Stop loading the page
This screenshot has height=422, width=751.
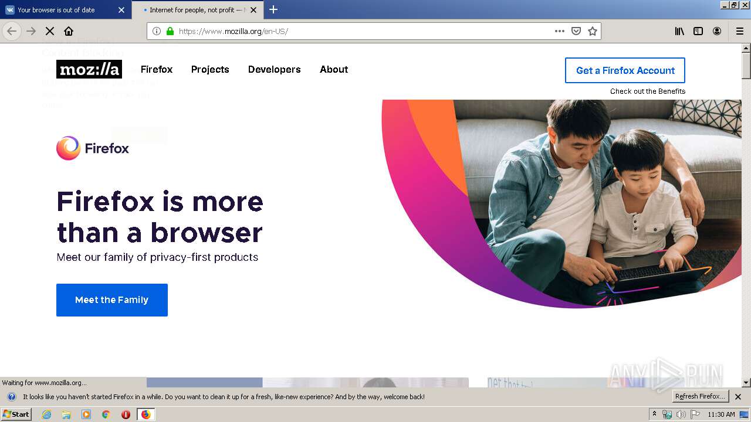[50, 31]
